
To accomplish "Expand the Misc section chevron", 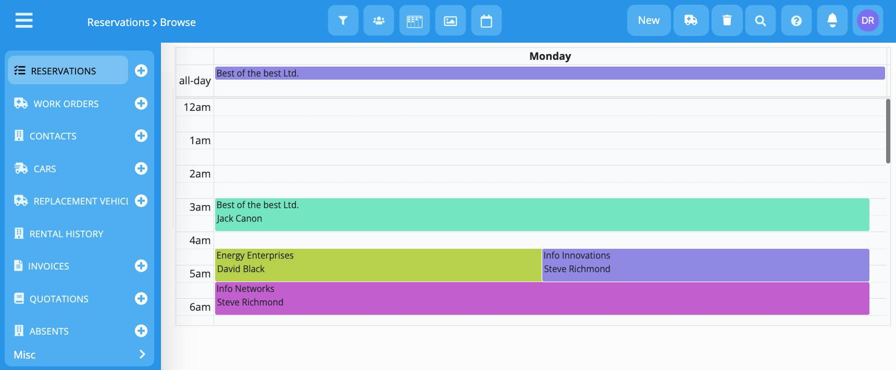I will pyautogui.click(x=142, y=354).
